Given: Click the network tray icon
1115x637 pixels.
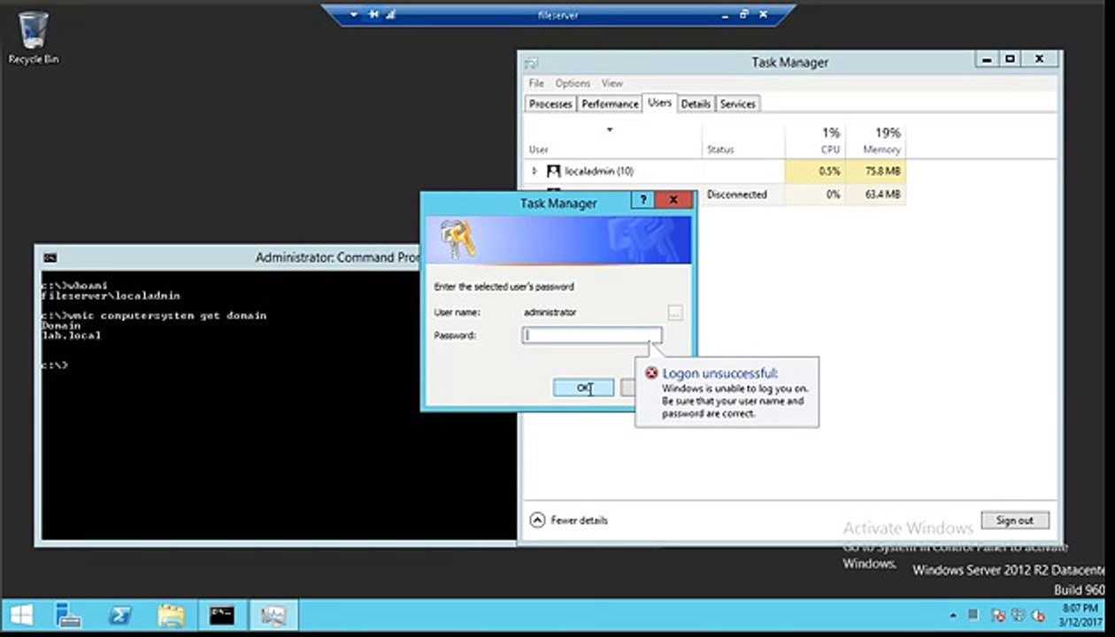Looking at the screenshot, I should click(1019, 615).
